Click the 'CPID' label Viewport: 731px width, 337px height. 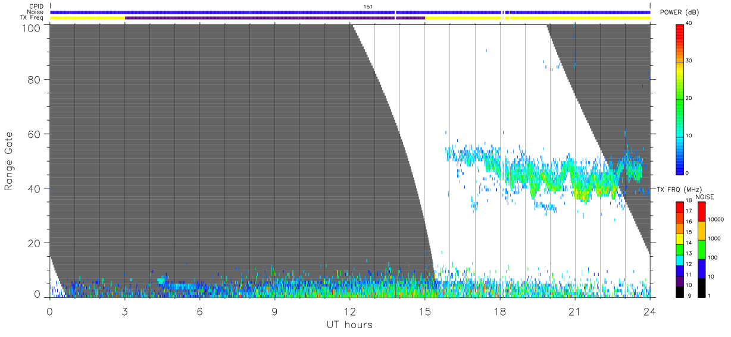tap(36, 7)
